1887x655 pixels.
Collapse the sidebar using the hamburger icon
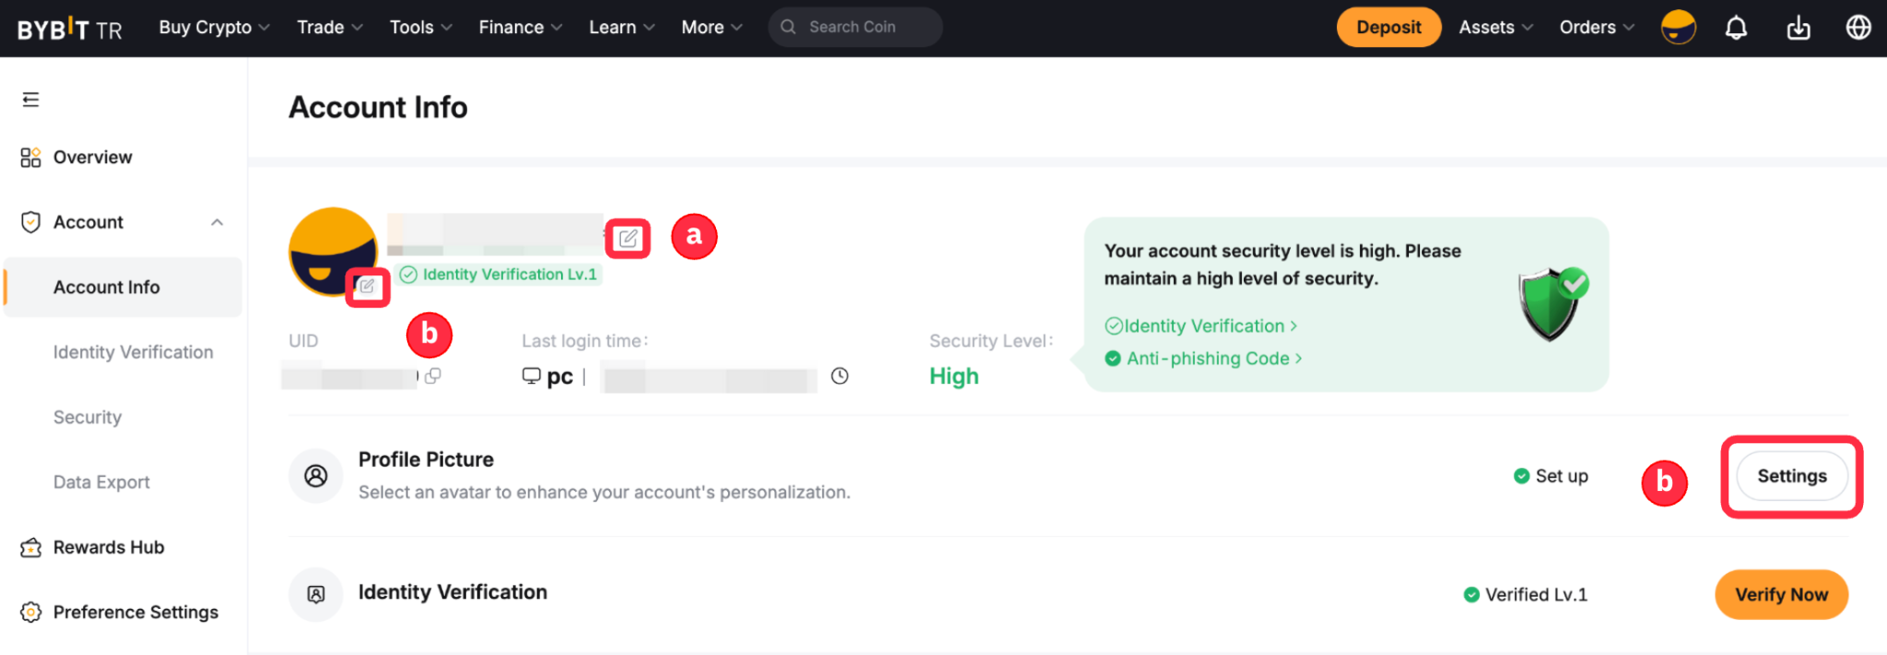[30, 99]
